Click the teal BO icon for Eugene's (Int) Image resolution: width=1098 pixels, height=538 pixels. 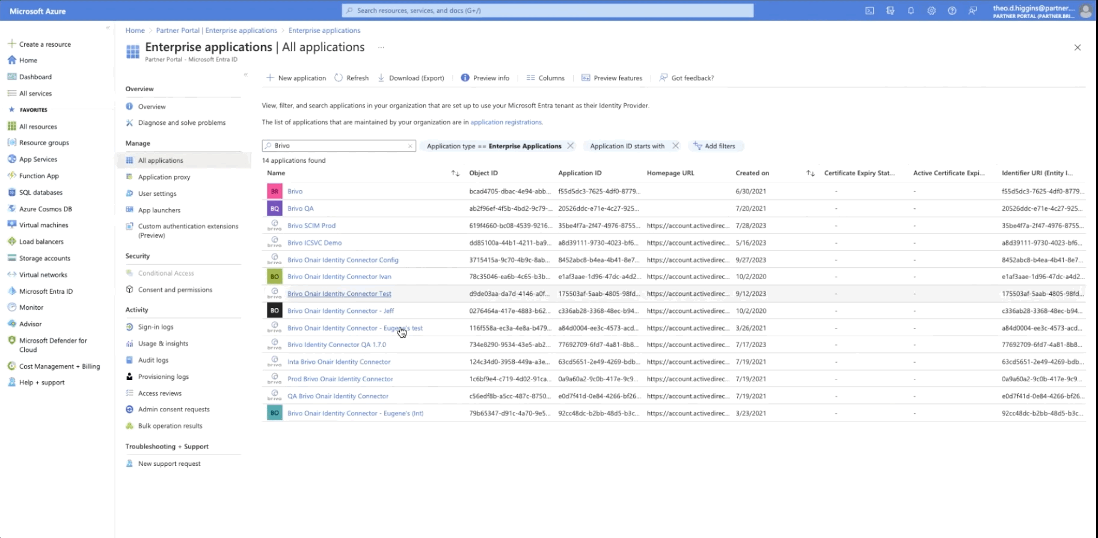coord(275,413)
